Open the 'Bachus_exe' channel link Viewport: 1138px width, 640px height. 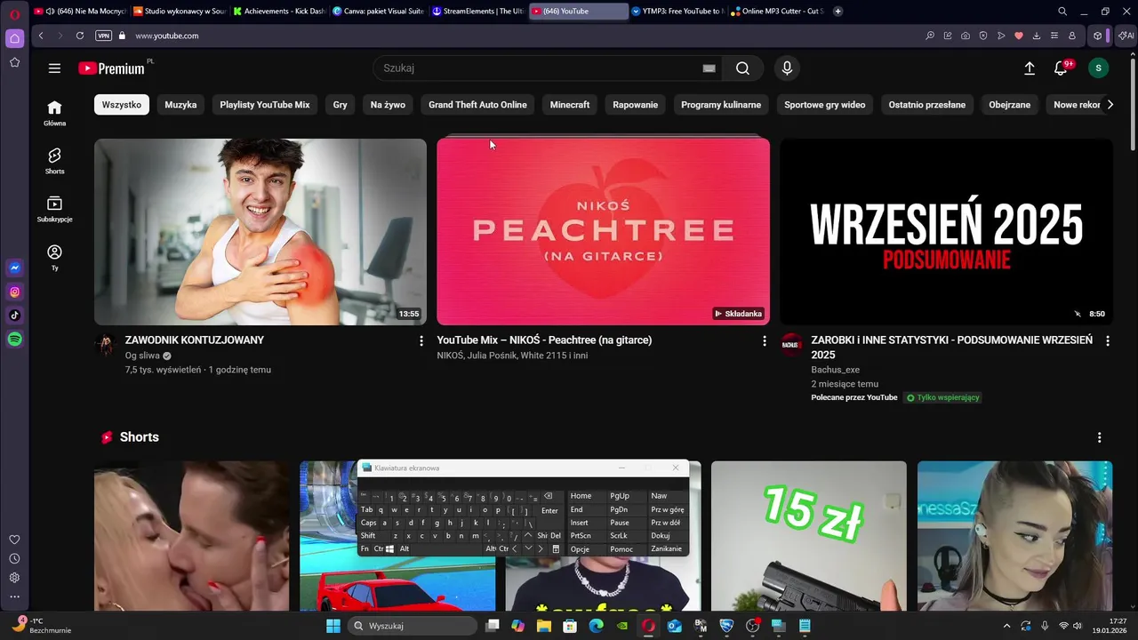(836, 370)
